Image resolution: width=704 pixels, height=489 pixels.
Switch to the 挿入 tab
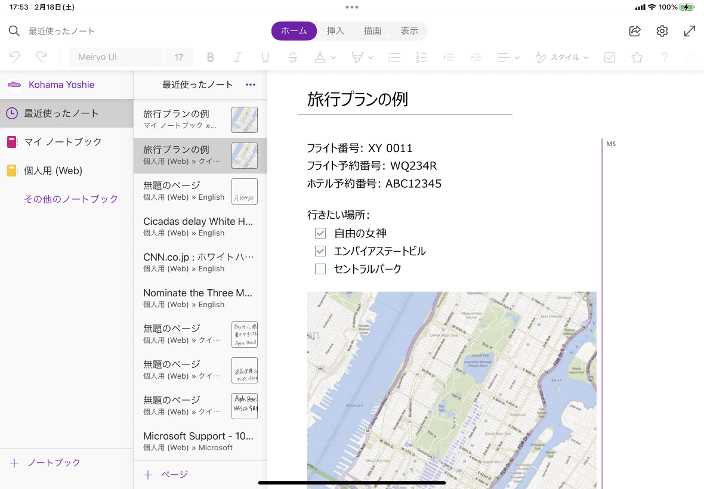335,31
